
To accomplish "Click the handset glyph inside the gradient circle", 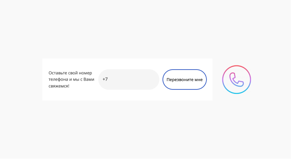I will (236, 80).
